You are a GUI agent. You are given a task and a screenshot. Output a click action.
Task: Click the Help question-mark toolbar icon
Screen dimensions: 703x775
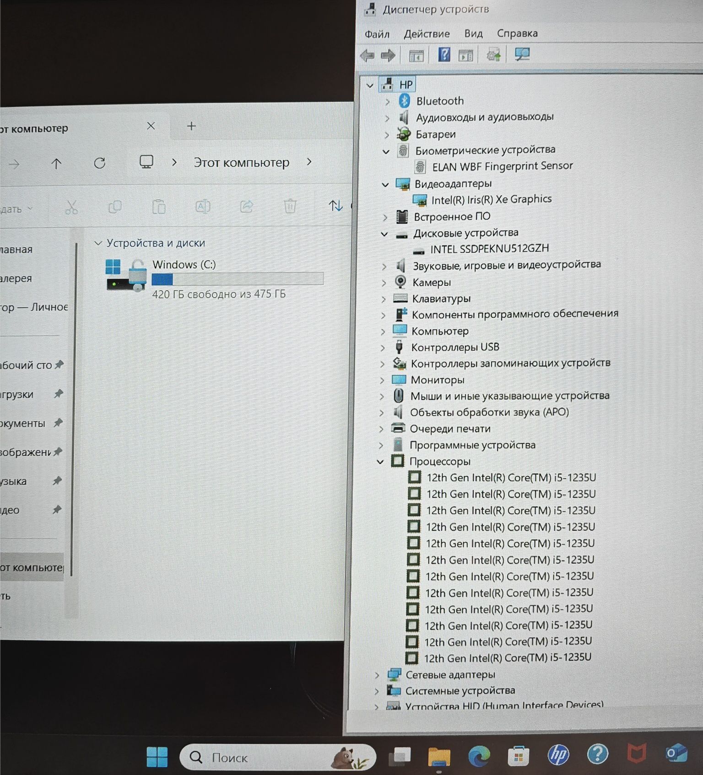pyautogui.click(x=444, y=55)
